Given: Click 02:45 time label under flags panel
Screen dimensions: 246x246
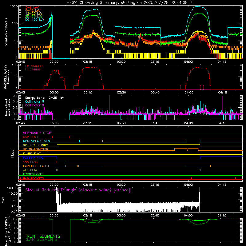Looking at the screenshot, I should coord(20,185).
